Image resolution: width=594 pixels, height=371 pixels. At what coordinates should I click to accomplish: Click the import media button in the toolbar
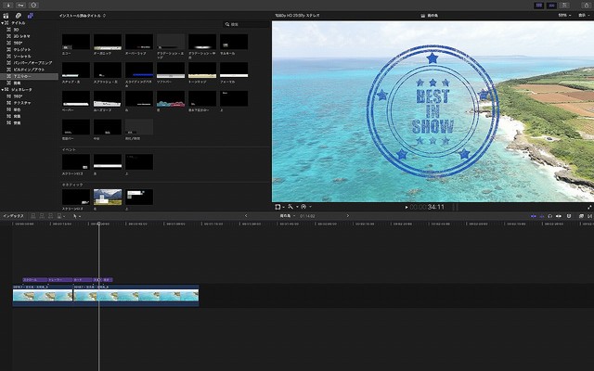7,5
